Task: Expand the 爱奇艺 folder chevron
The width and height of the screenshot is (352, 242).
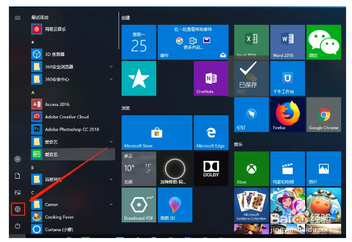Action: (111, 142)
